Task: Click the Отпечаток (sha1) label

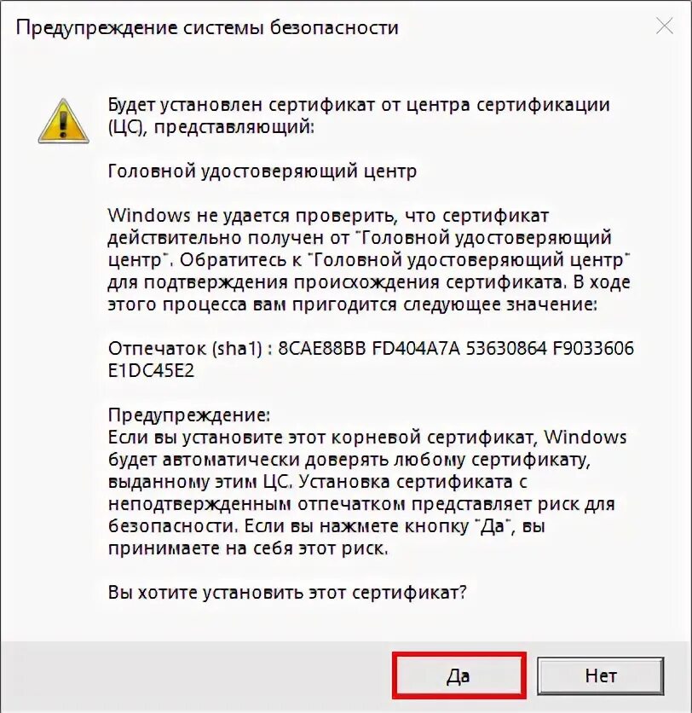Action: point(186,349)
